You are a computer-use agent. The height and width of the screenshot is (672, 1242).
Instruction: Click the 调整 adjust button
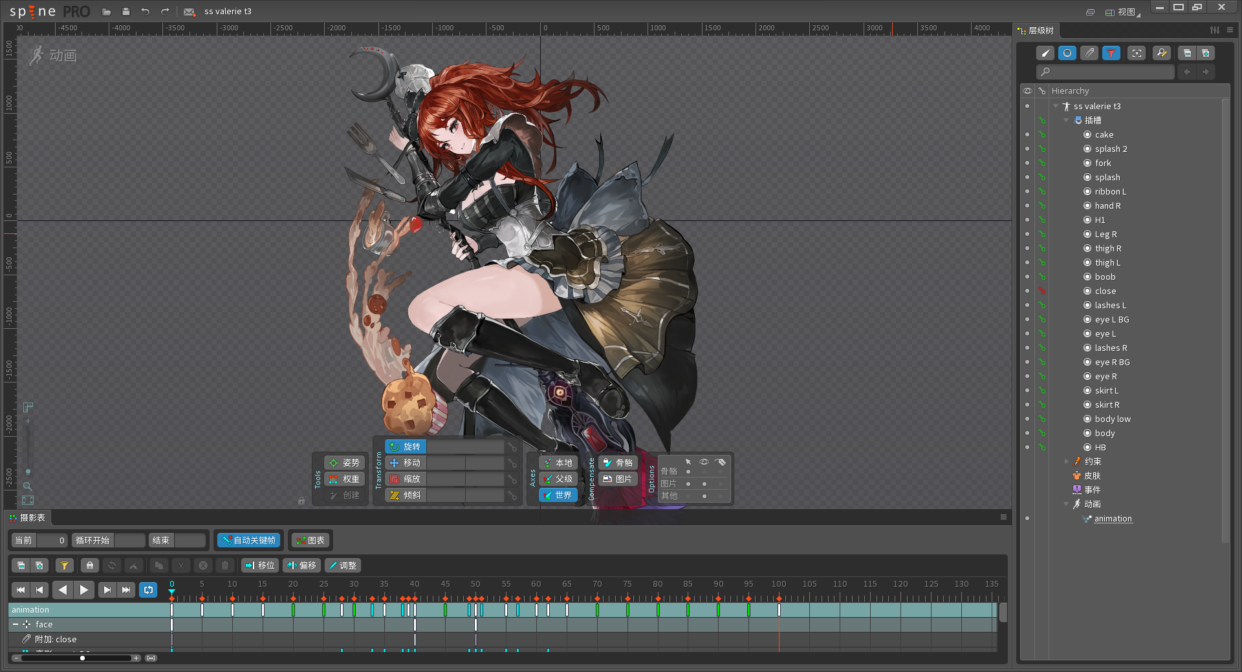point(343,565)
